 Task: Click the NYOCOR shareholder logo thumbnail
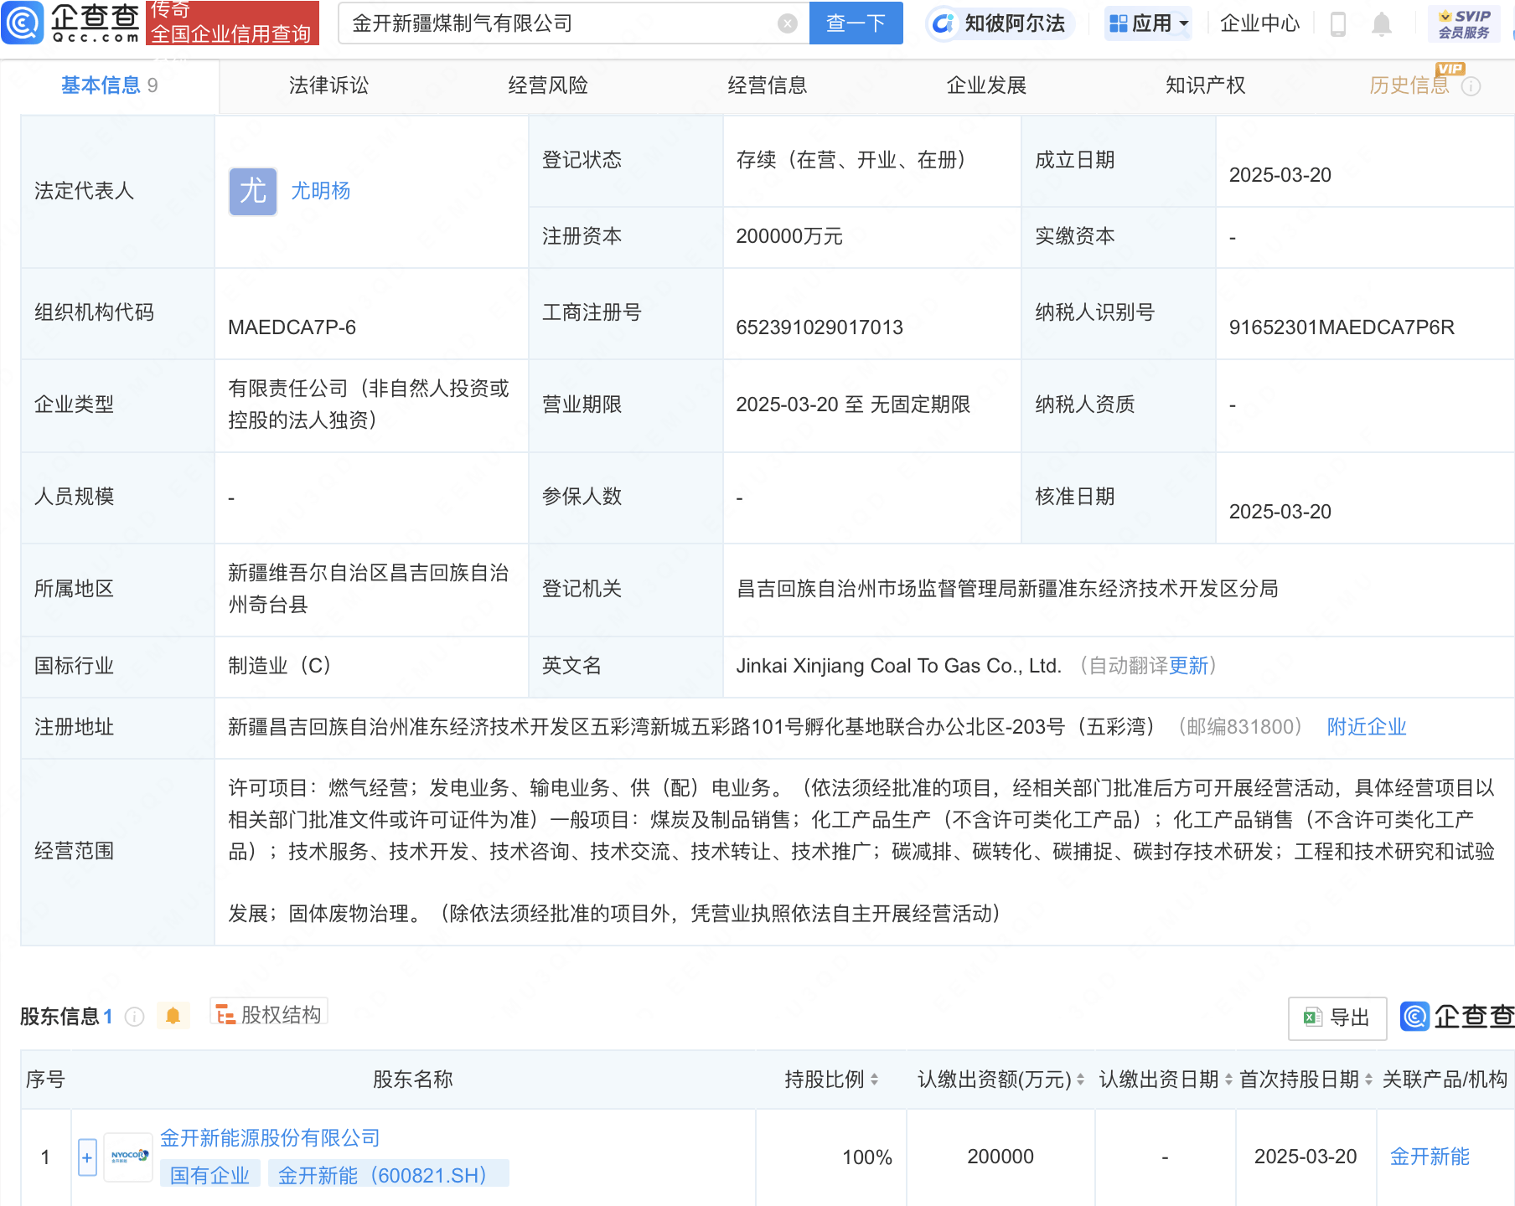coord(128,1157)
